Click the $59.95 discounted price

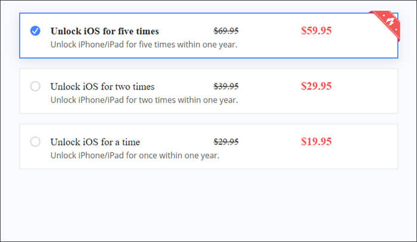click(x=316, y=30)
